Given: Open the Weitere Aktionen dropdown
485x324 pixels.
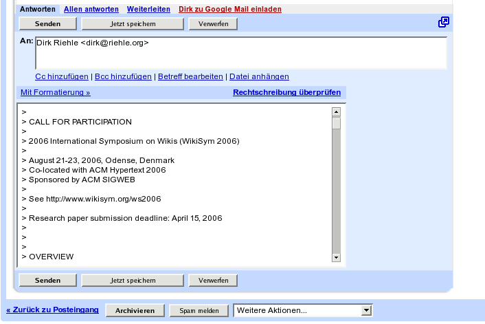Looking at the screenshot, I should pyautogui.click(x=303, y=311).
